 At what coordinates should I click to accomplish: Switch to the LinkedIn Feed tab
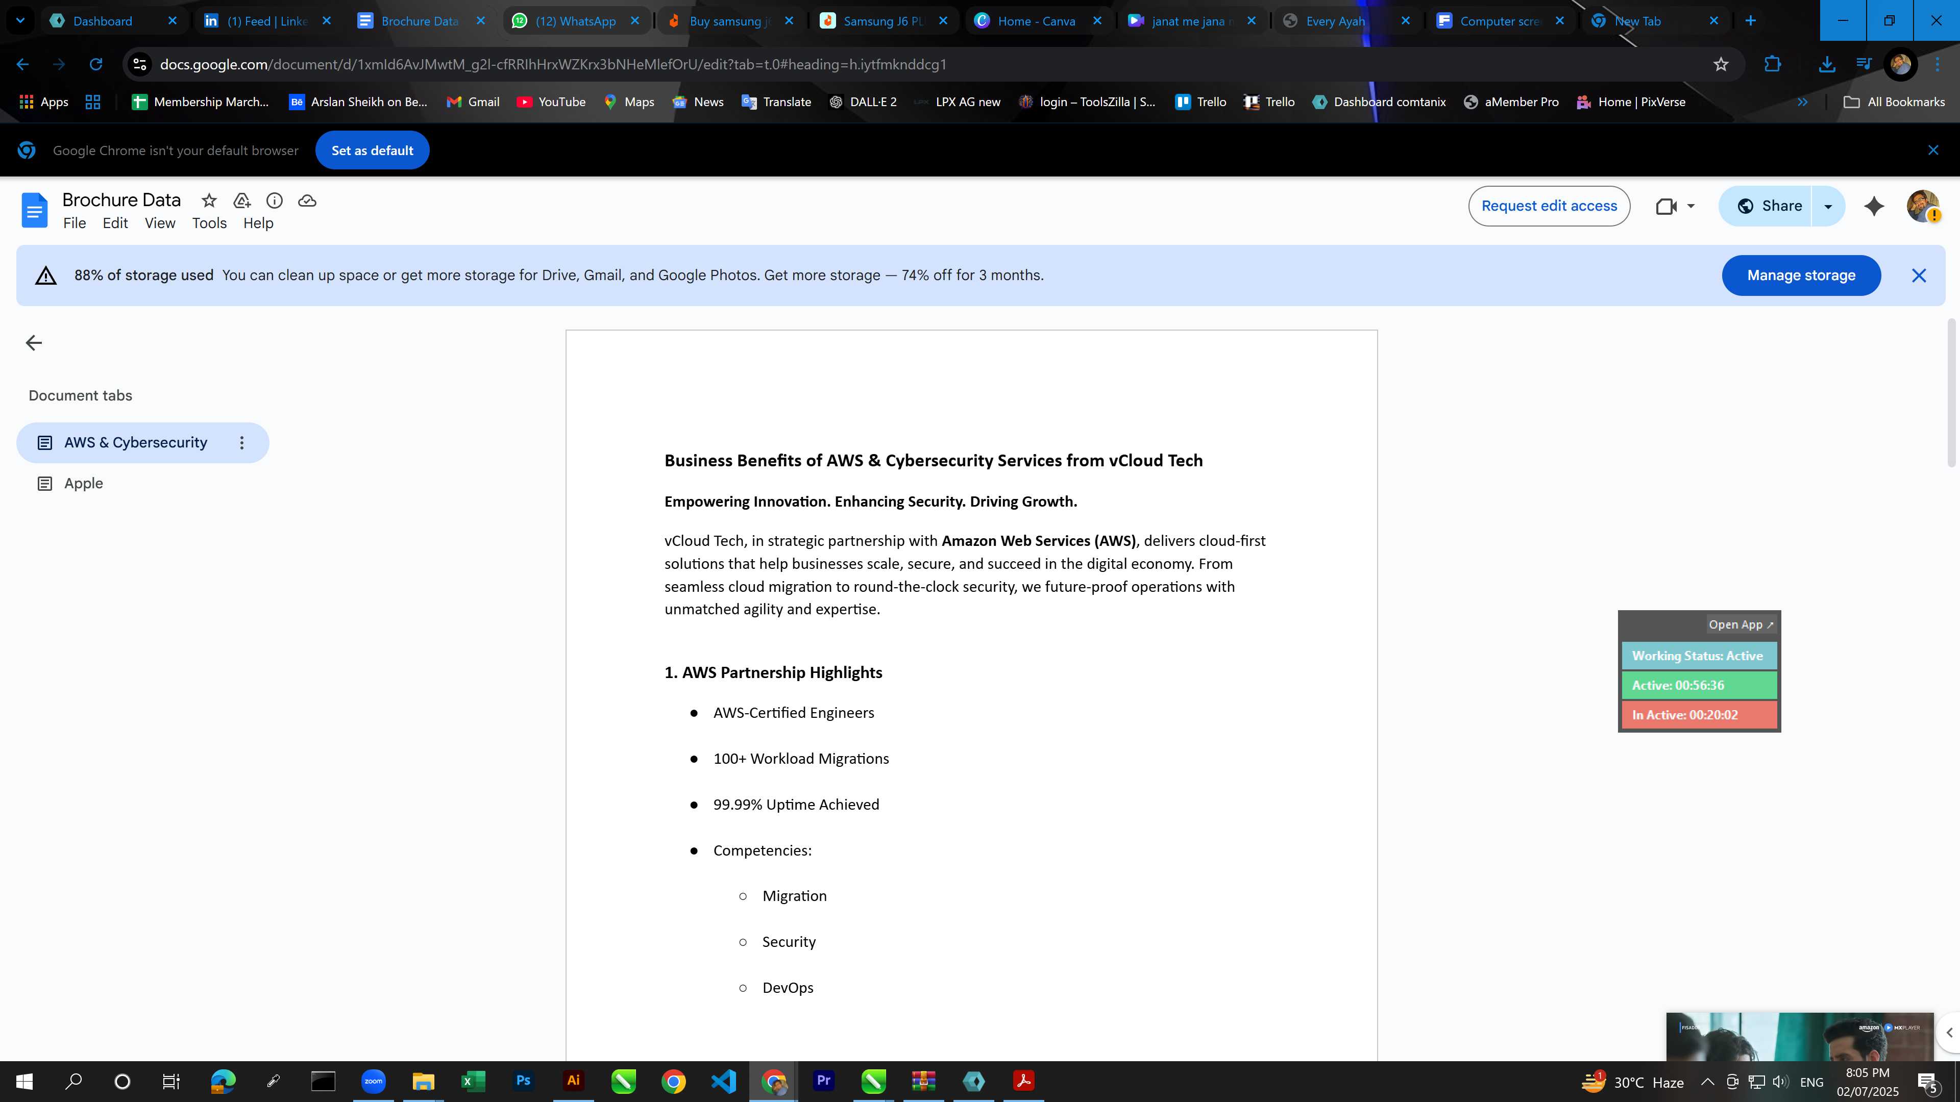[x=267, y=21]
